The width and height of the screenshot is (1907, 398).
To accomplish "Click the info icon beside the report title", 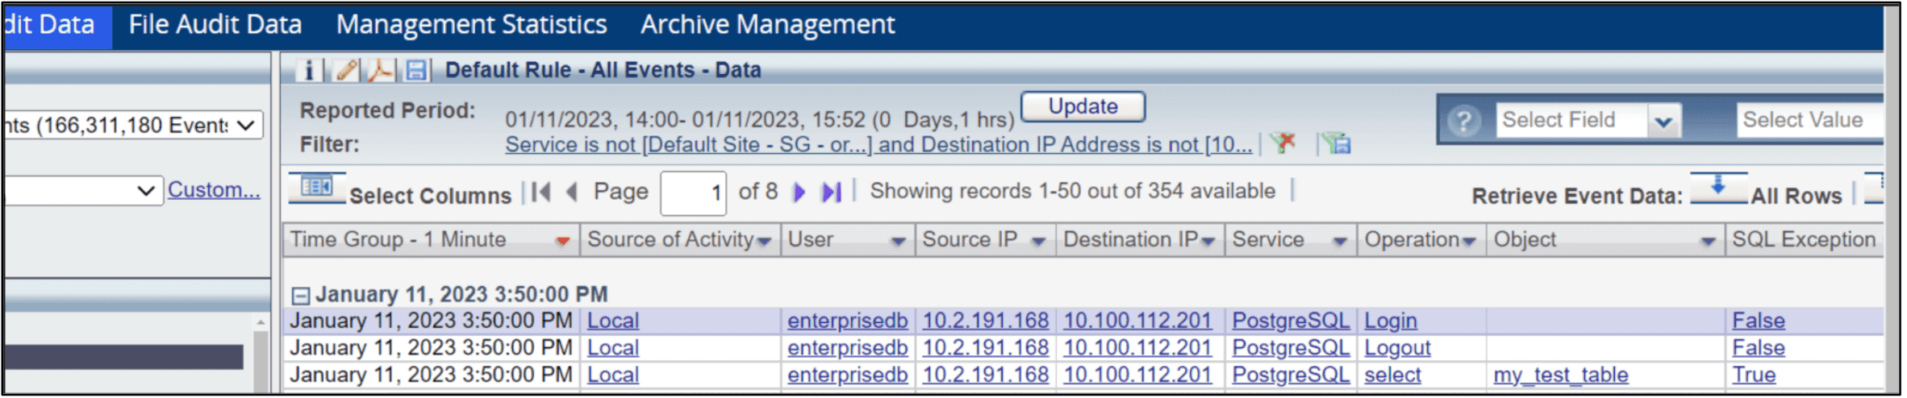I will (307, 71).
